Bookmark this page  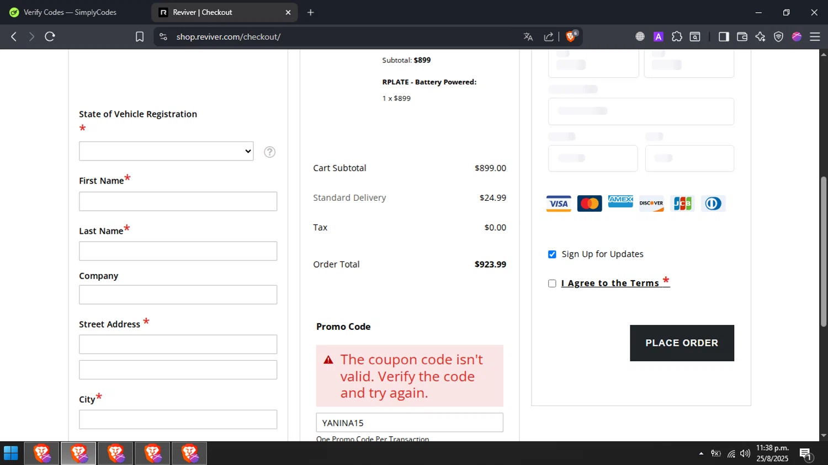[140, 36]
